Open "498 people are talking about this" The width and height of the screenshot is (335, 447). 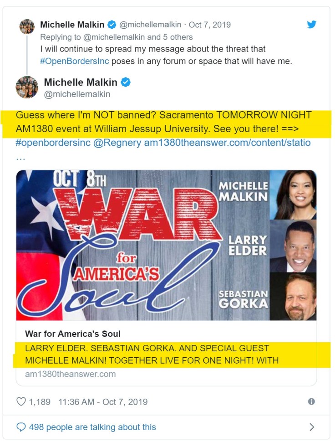pos(92,427)
